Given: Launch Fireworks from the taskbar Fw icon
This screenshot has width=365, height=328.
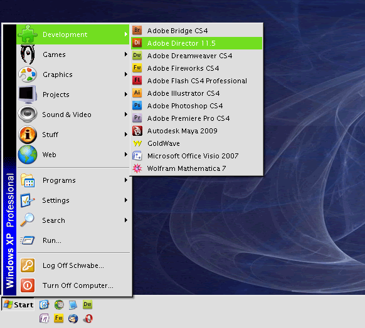Looking at the screenshot, I should tap(59, 318).
